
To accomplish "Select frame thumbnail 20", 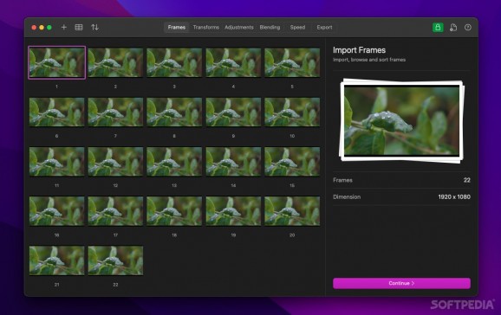I will click(292, 211).
